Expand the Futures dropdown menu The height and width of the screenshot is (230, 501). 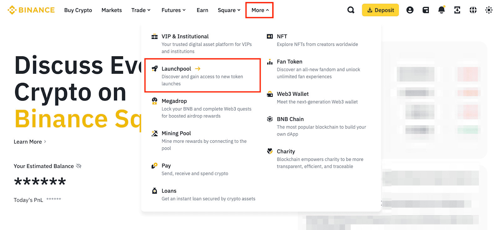coord(173,10)
